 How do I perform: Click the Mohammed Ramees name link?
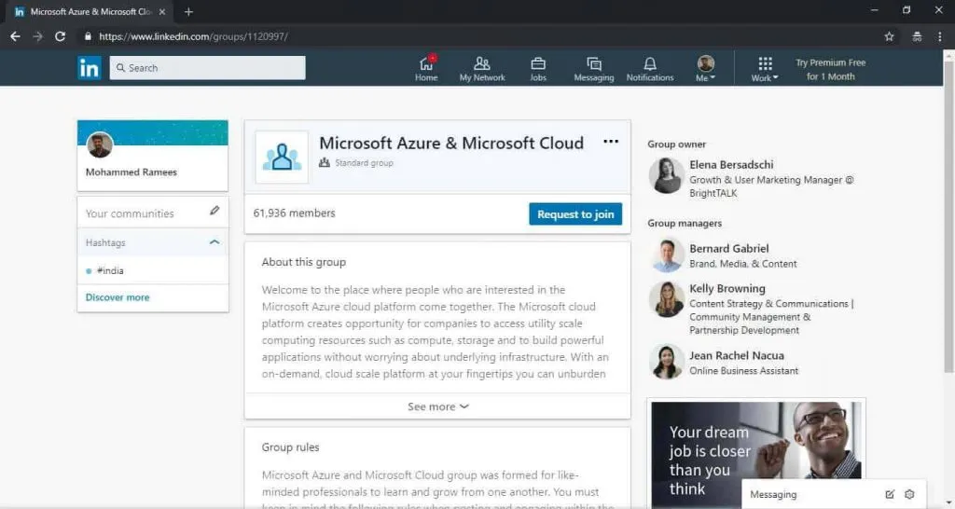point(131,172)
